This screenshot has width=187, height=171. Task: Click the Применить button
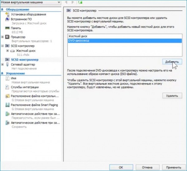[x=174, y=168]
